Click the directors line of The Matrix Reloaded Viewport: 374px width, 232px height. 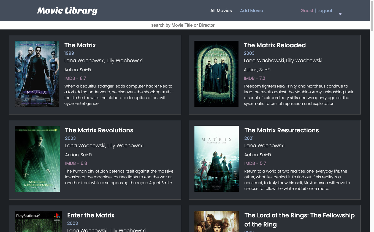(283, 61)
